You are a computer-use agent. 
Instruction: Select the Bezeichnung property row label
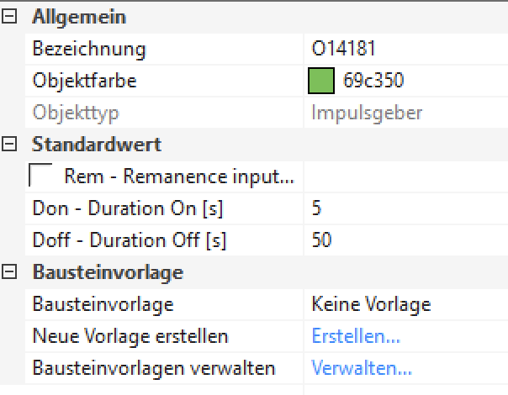[89, 50]
